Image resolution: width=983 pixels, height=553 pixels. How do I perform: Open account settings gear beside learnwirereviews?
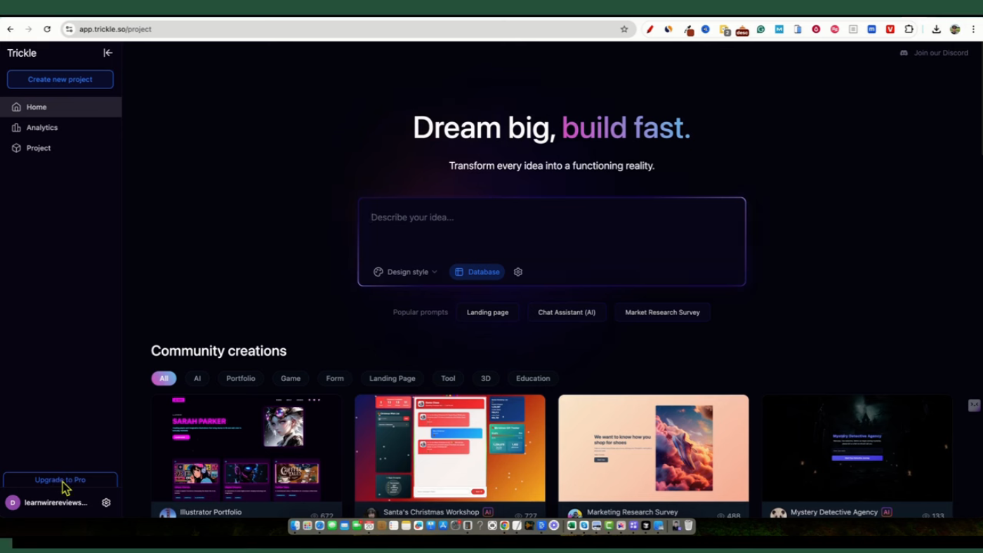pyautogui.click(x=106, y=502)
